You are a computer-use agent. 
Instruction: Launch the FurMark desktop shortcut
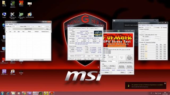tap(21, 3)
